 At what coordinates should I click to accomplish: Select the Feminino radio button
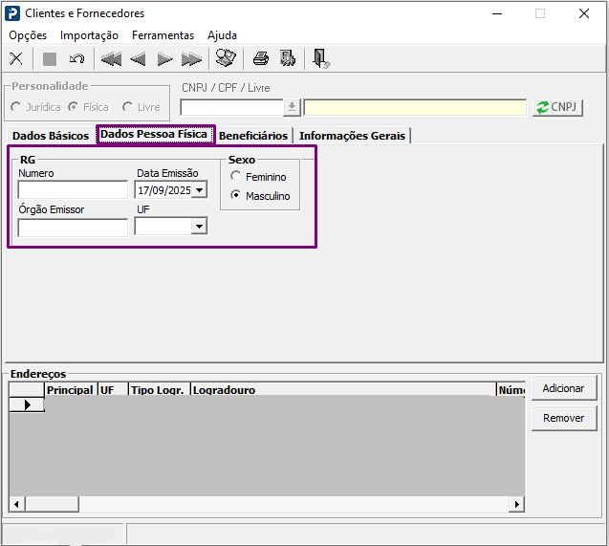click(236, 177)
